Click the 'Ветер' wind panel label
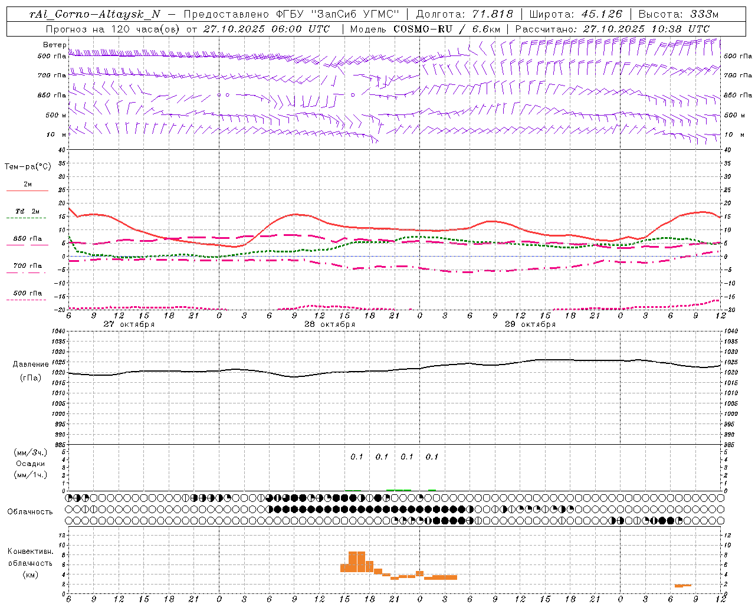 pos(55,45)
